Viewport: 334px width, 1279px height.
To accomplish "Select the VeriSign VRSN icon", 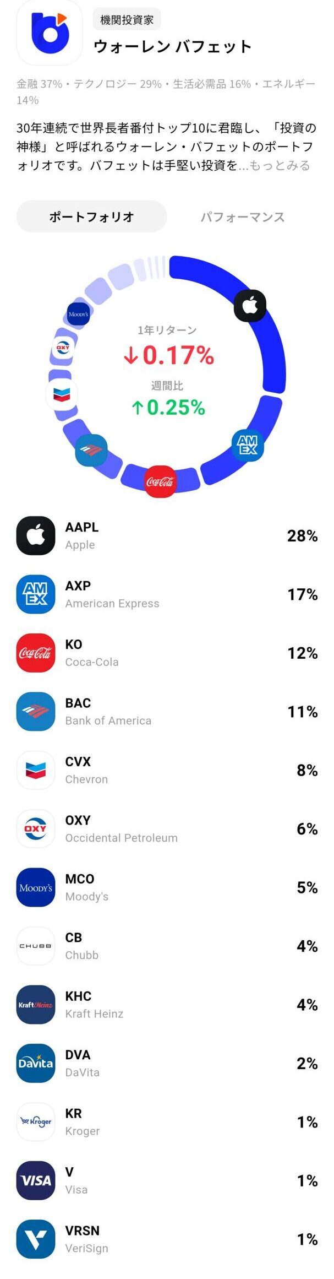I will point(36,1239).
